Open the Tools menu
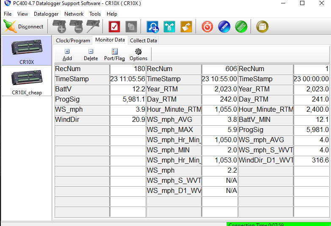This screenshot has width=331, height=226. tap(95, 14)
